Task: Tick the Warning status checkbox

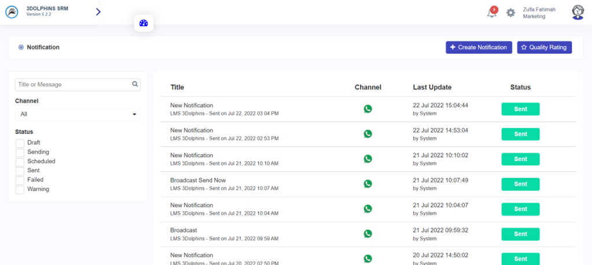Action: coord(20,189)
